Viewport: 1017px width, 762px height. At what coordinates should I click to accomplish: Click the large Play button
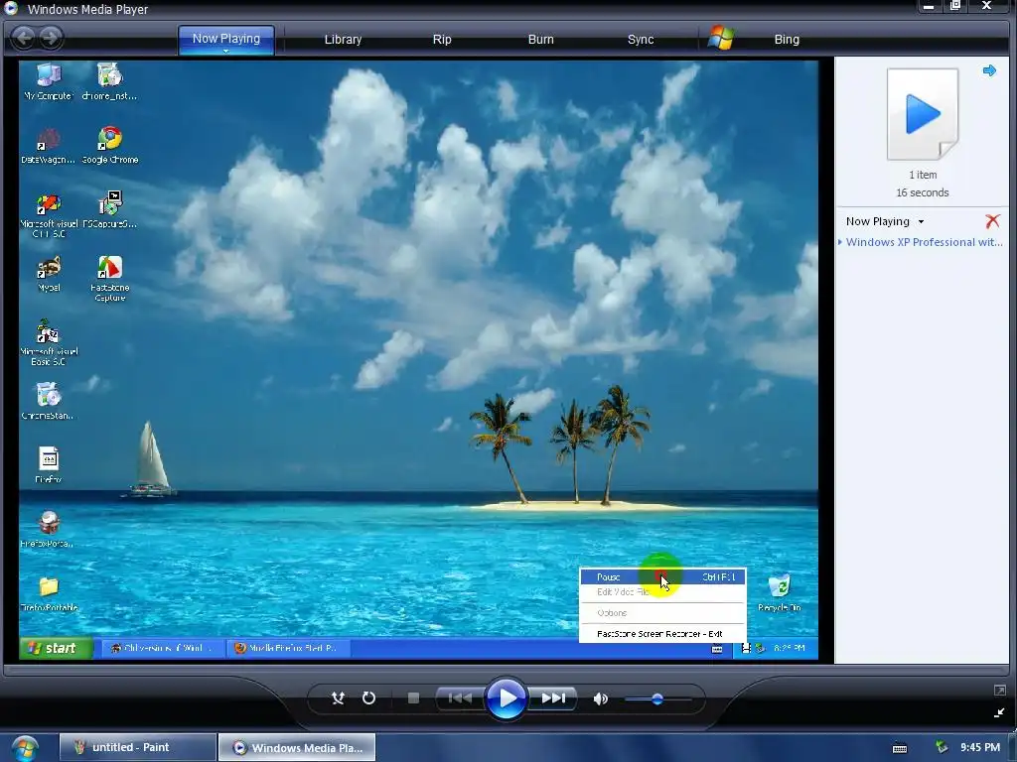[x=506, y=698]
